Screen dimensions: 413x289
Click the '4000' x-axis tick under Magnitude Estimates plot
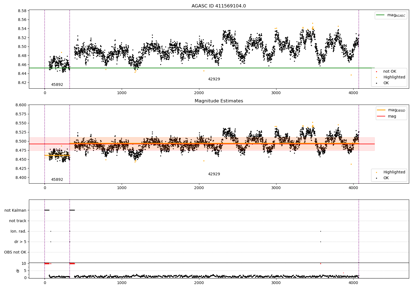coord(353,188)
